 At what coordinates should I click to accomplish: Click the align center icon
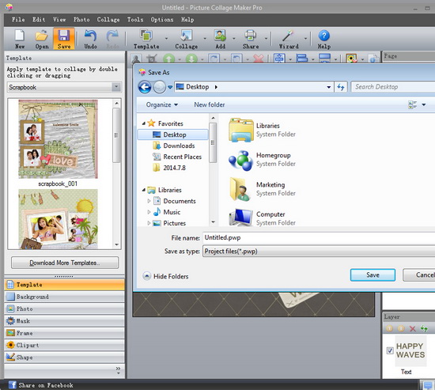(279, 59)
